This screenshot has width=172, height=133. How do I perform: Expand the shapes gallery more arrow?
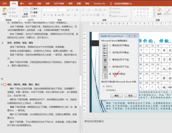154,16
